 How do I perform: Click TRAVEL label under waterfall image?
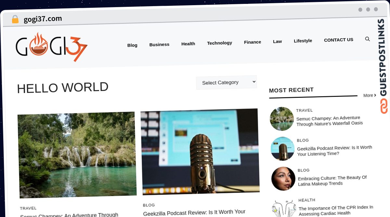28,208
